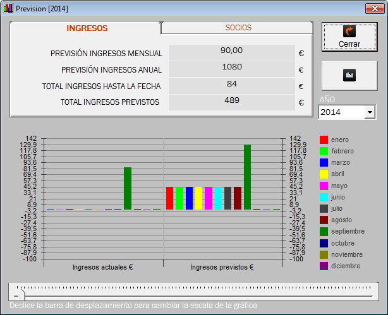
Task: Click the blue marzo bar in Ingresos previstos
Action: click(x=189, y=198)
